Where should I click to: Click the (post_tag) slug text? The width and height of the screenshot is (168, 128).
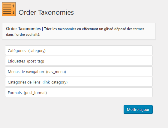(36, 61)
